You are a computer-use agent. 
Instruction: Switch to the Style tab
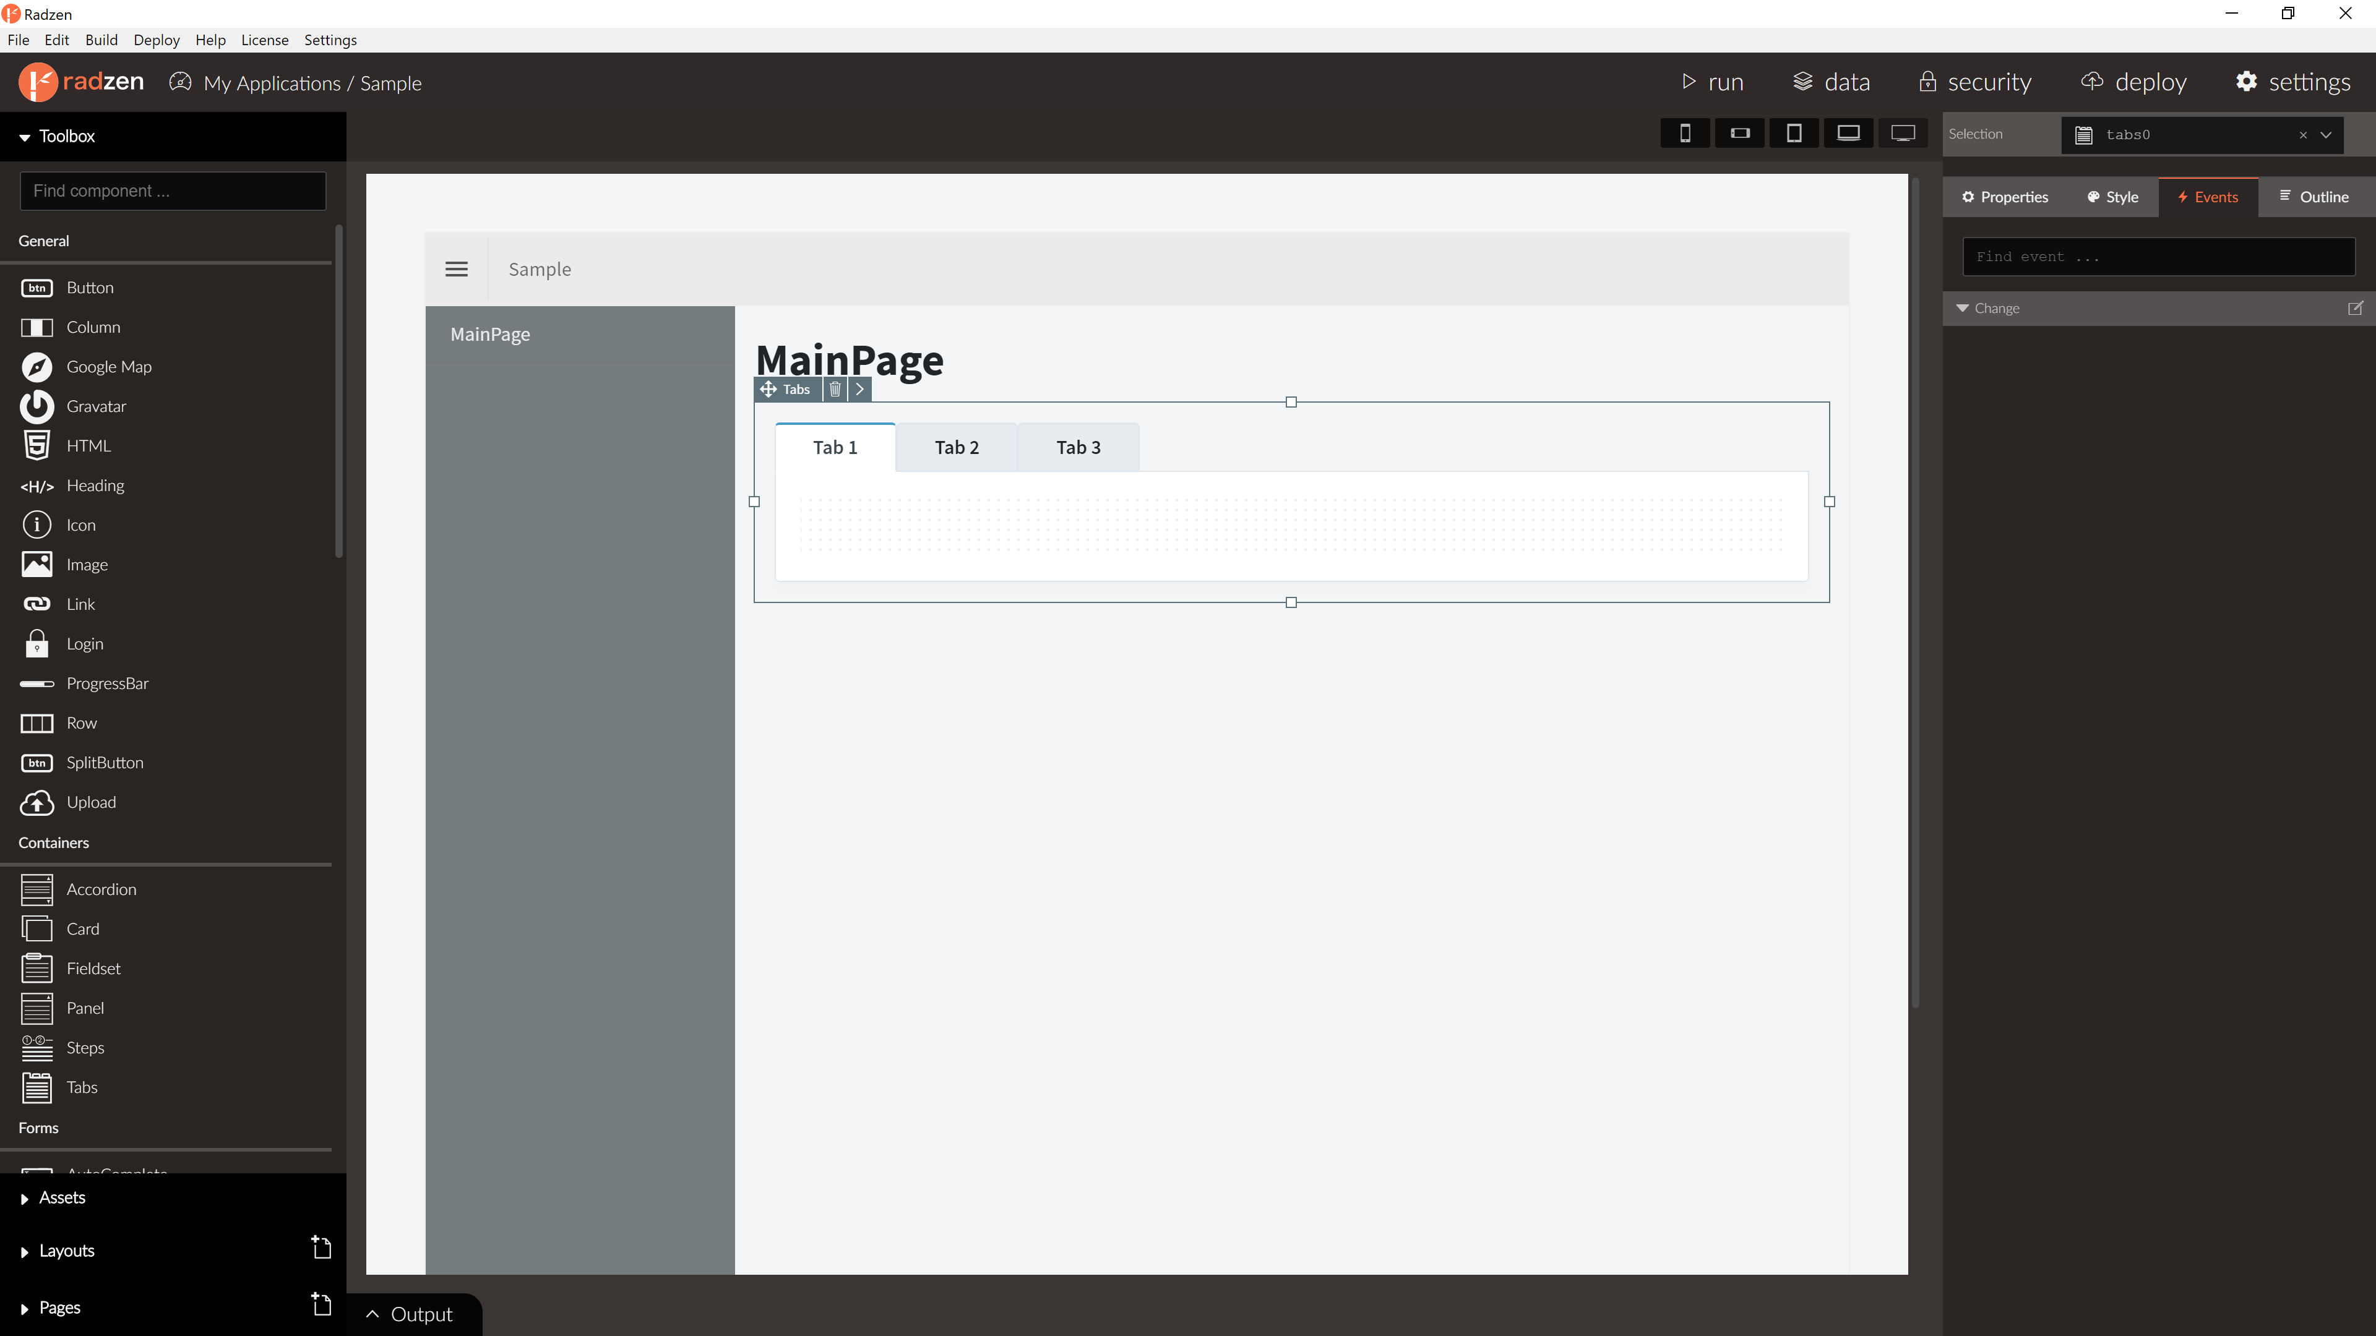[x=2112, y=197]
